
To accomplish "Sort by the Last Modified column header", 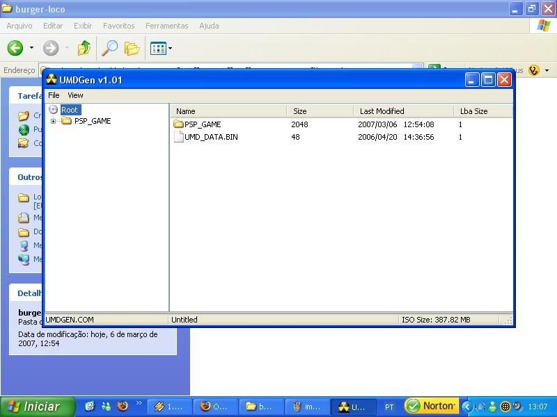I will (404, 111).
